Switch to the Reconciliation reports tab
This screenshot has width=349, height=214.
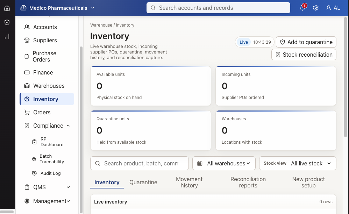point(248,182)
